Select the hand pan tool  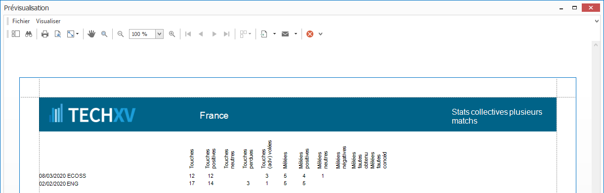click(x=91, y=34)
